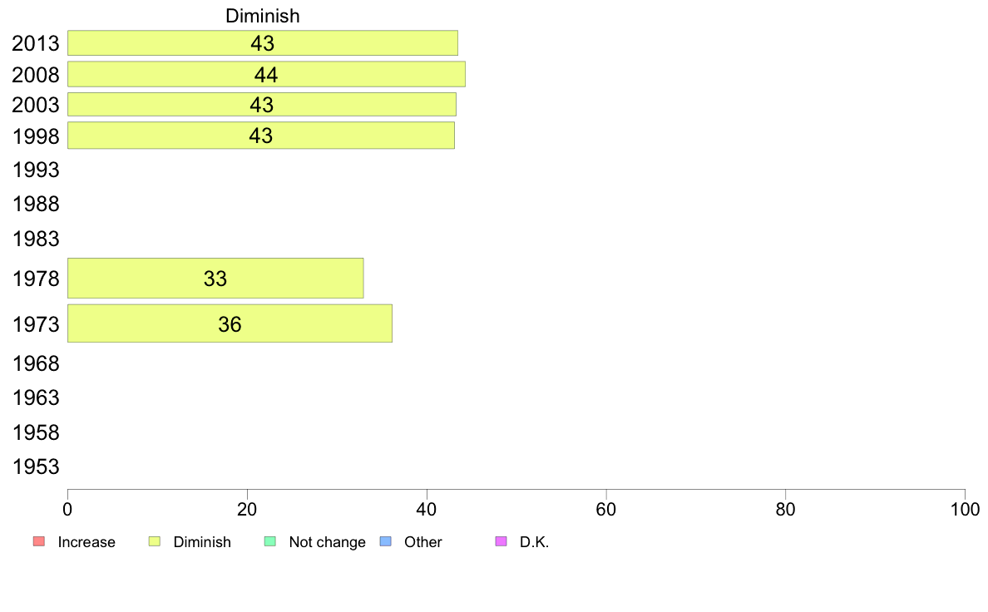Click the 1968 year label
The width and height of the screenshot is (988, 612).
(x=36, y=363)
